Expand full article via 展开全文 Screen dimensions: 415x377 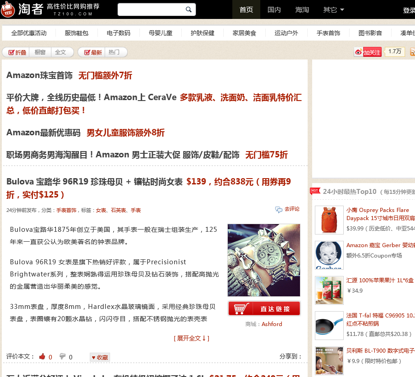point(192,338)
